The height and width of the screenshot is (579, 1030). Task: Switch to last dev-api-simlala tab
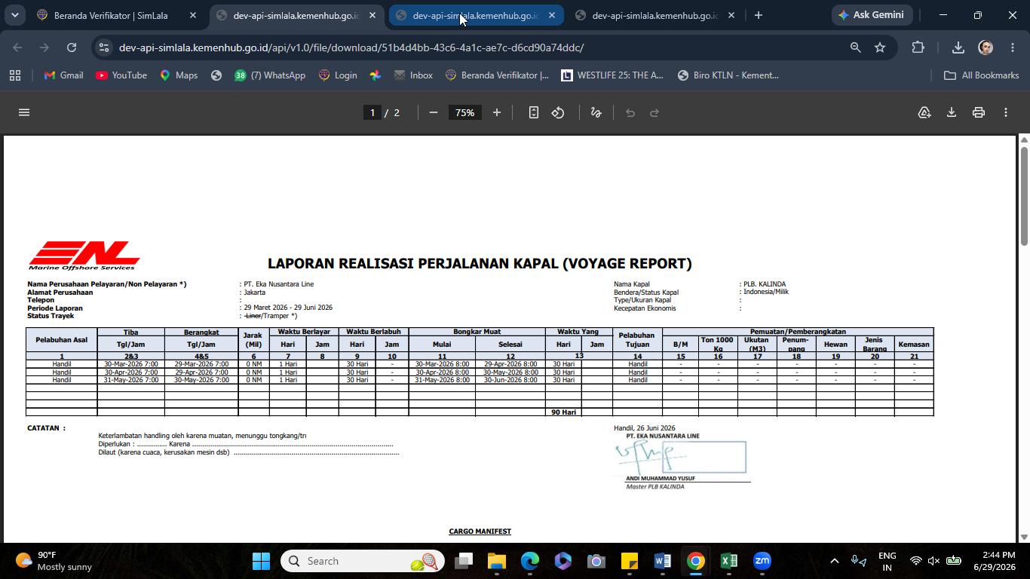coord(654,15)
